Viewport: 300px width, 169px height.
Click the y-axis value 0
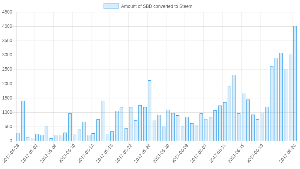coord(11,141)
